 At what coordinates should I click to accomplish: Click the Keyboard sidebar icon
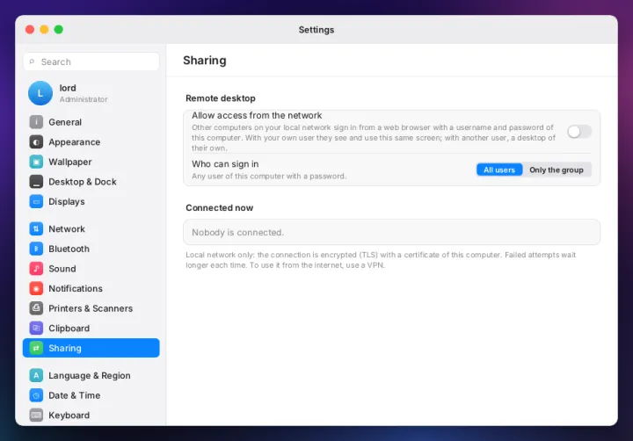pos(36,416)
